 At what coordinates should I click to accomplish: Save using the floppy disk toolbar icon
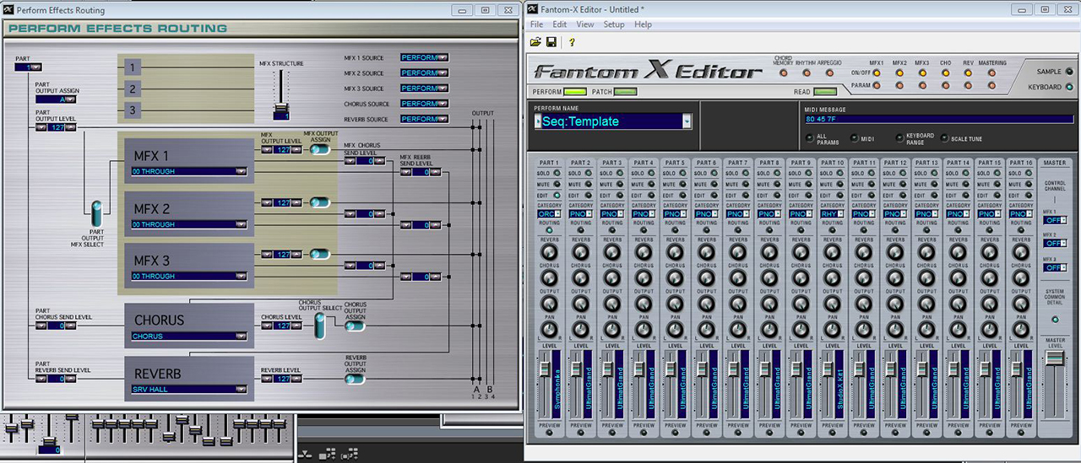551,41
